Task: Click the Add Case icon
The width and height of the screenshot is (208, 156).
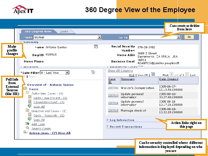Action: (27, 123)
